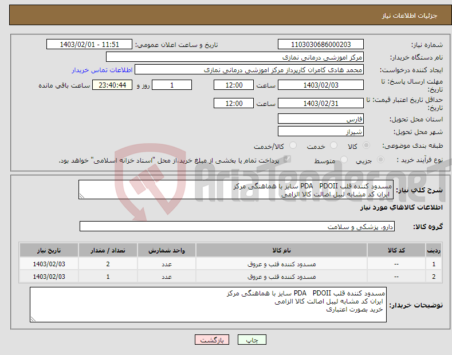Click unit عدد in row 1
This screenshot has height=355, width=452.
pyautogui.click(x=167, y=264)
